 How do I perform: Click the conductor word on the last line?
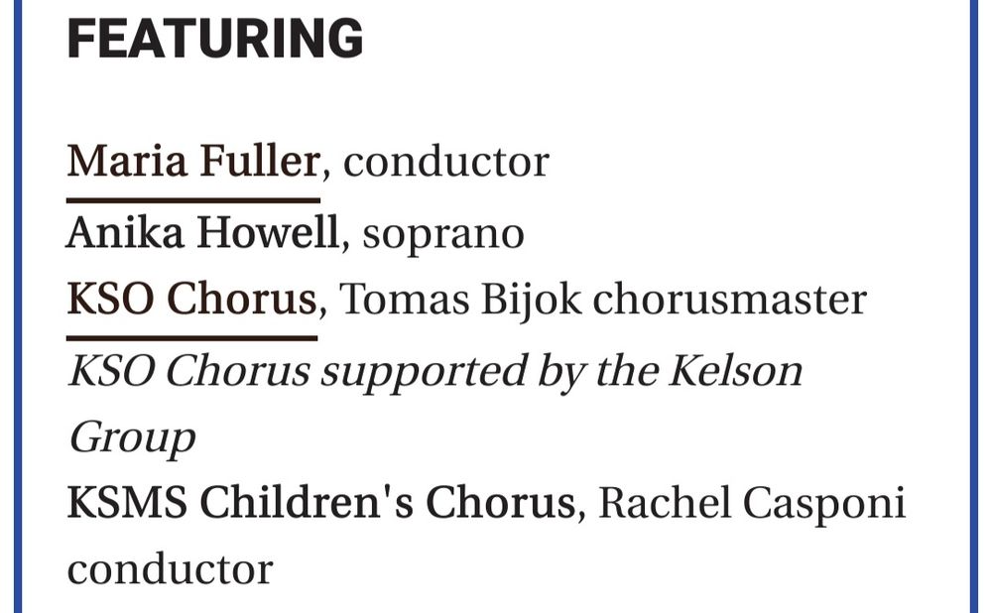171,569
